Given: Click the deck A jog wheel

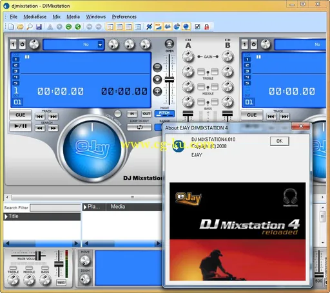Looking at the screenshot, I should coord(92,149).
